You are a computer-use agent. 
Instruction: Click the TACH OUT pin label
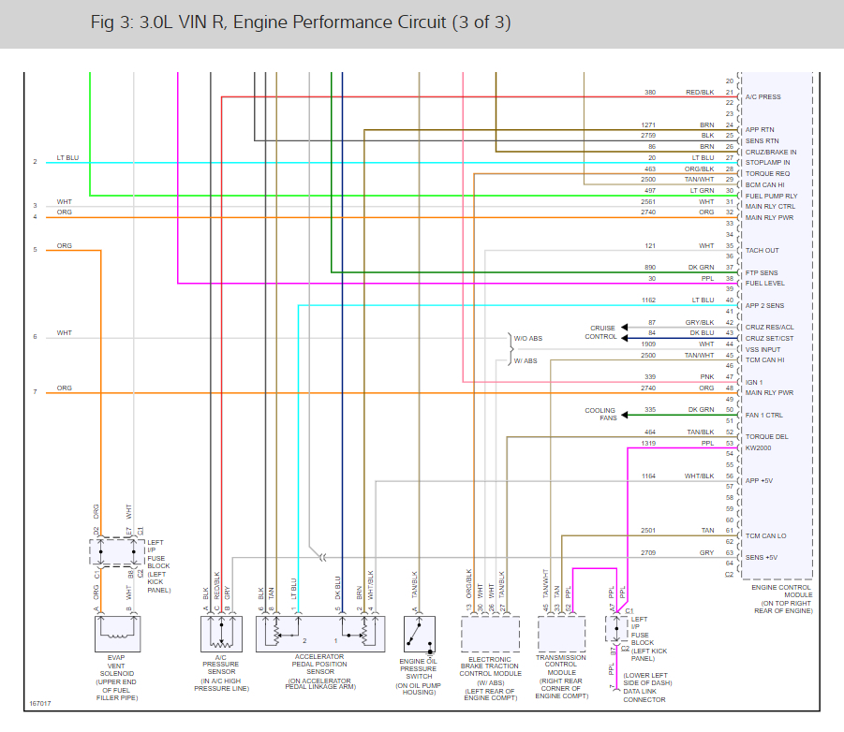point(762,250)
